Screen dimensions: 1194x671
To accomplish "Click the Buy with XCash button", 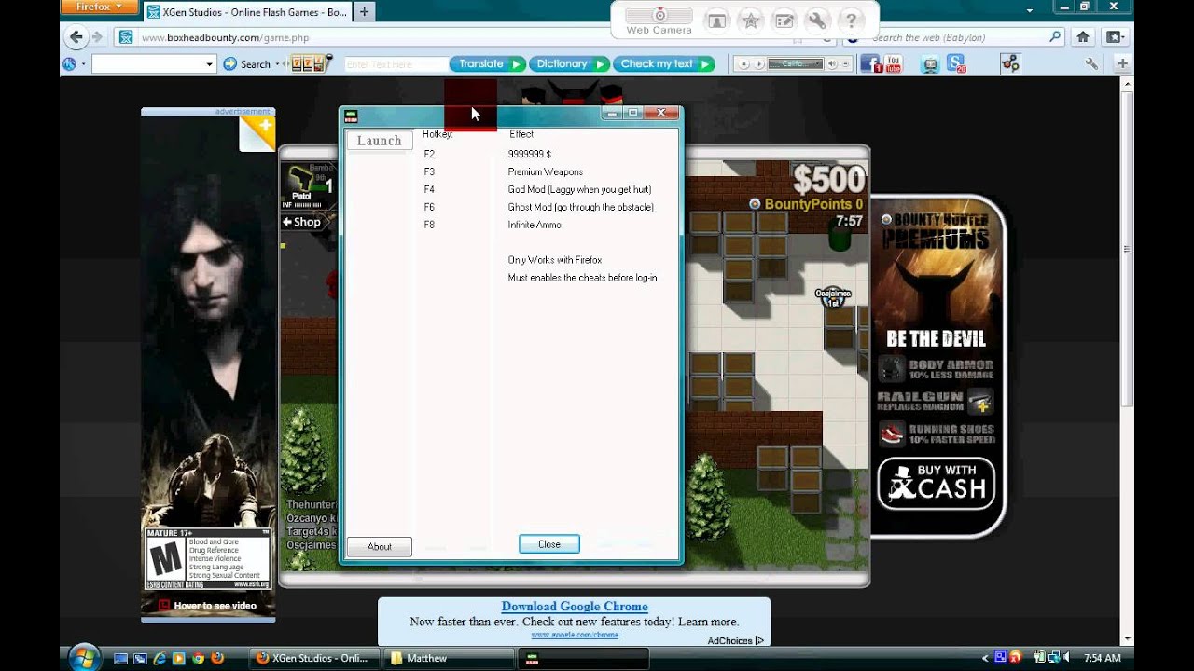I will [937, 484].
